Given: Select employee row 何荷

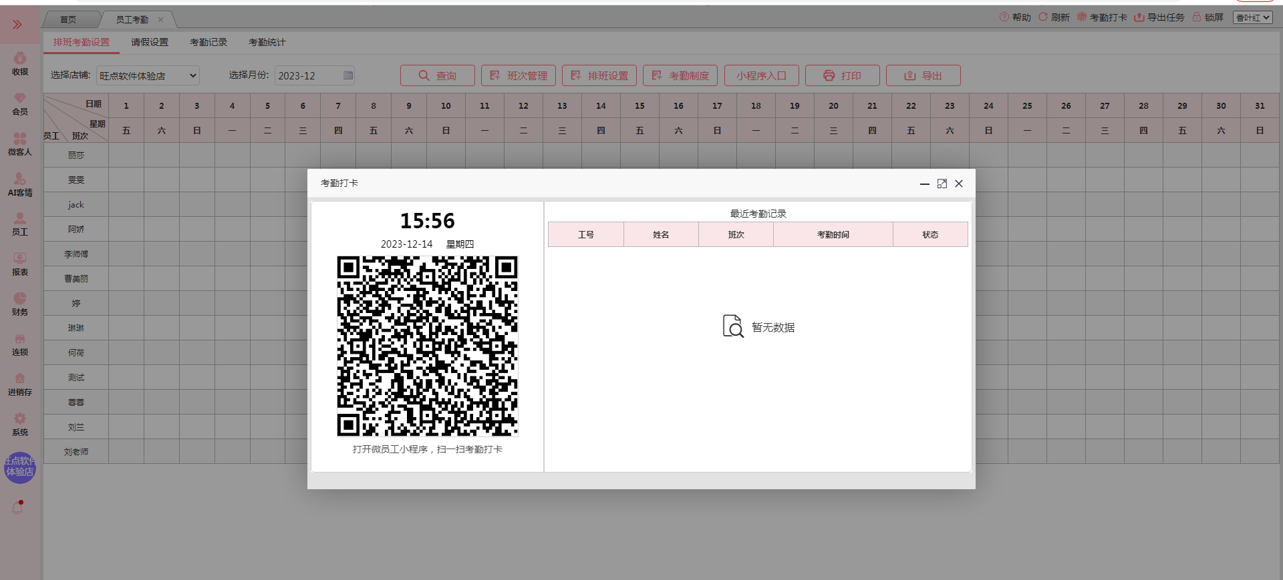Looking at the screenshot, I should point(76,352).
